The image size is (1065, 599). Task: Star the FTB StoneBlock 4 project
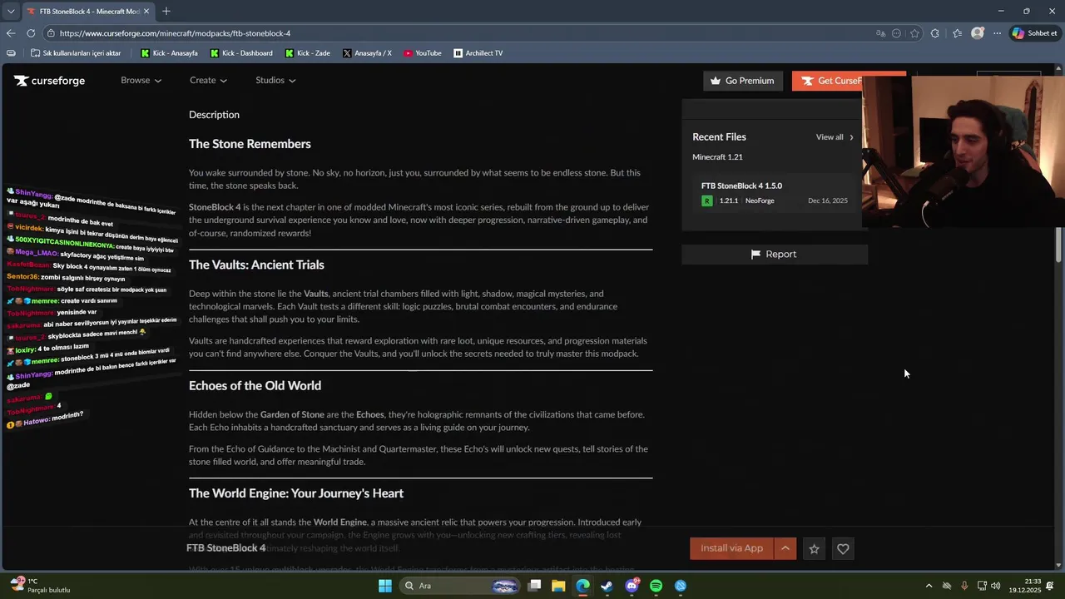click(x=815, y=549)
